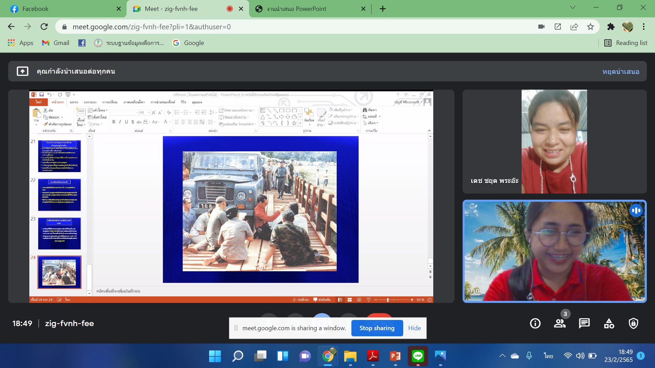Screen dimensions: 655x368
Task: Toggle Thai input language indicator
Action: 548,356
